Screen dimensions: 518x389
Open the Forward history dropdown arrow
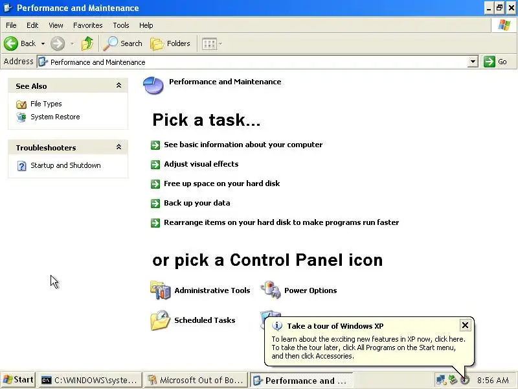[x=73, y=43]
